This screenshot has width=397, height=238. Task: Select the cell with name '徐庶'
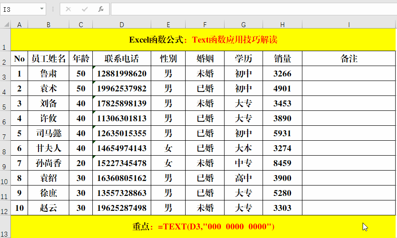48,193
